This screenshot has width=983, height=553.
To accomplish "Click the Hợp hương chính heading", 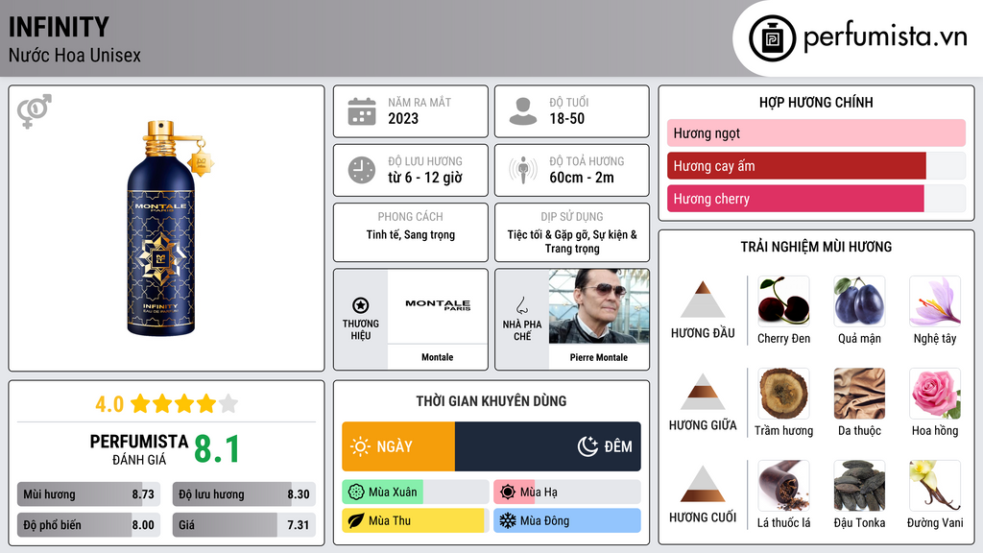I will coord(816,102).
